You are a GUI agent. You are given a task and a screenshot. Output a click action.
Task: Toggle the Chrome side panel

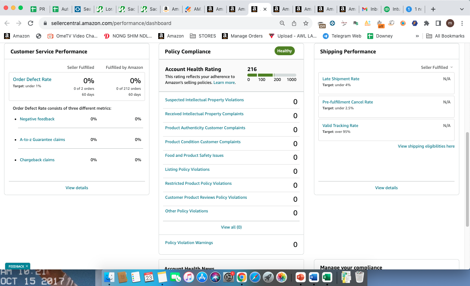coord(438,23)
